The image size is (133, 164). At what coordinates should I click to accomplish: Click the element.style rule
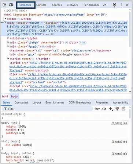coord(13,114)
